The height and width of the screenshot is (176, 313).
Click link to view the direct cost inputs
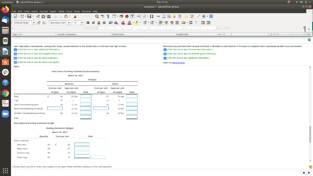coord(39,62)
